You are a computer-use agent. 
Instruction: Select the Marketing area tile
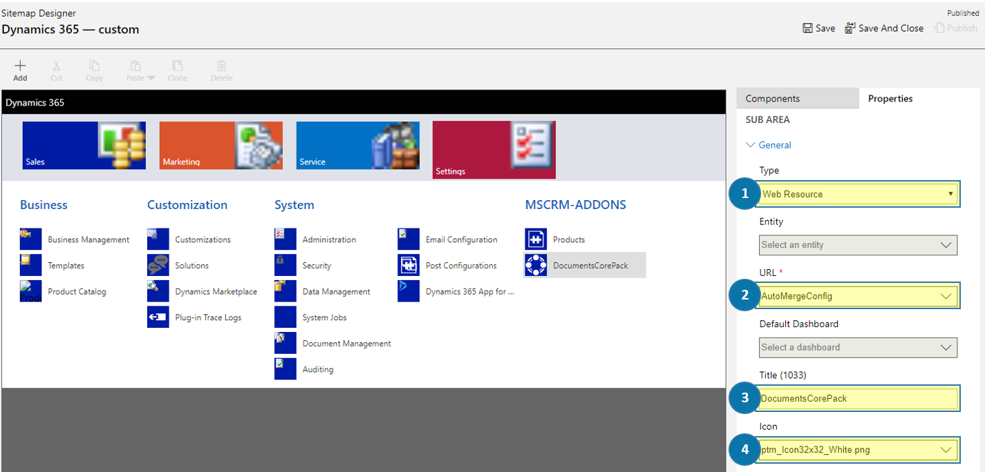(x=221, y=146)
